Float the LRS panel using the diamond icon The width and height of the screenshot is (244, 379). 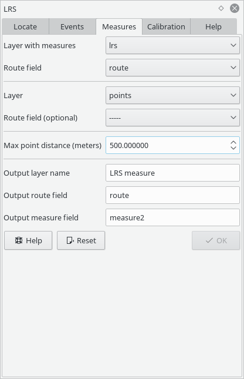(221, 8)
